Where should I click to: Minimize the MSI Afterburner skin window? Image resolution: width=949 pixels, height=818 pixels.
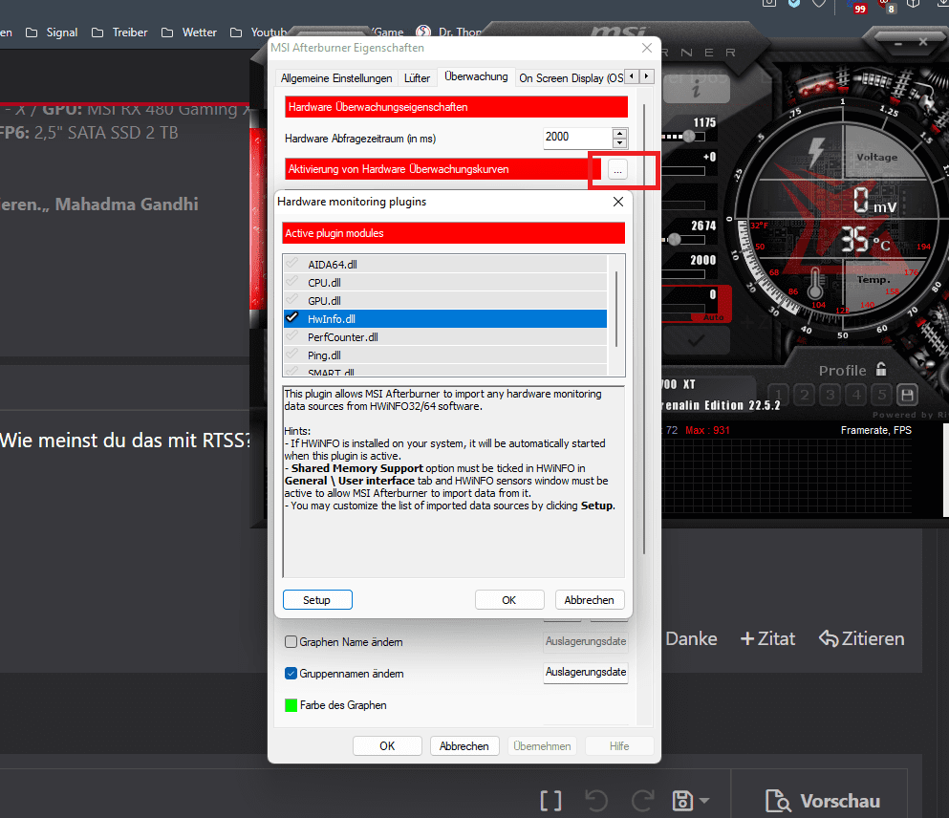pyautogui.click(x=898, y=43)
